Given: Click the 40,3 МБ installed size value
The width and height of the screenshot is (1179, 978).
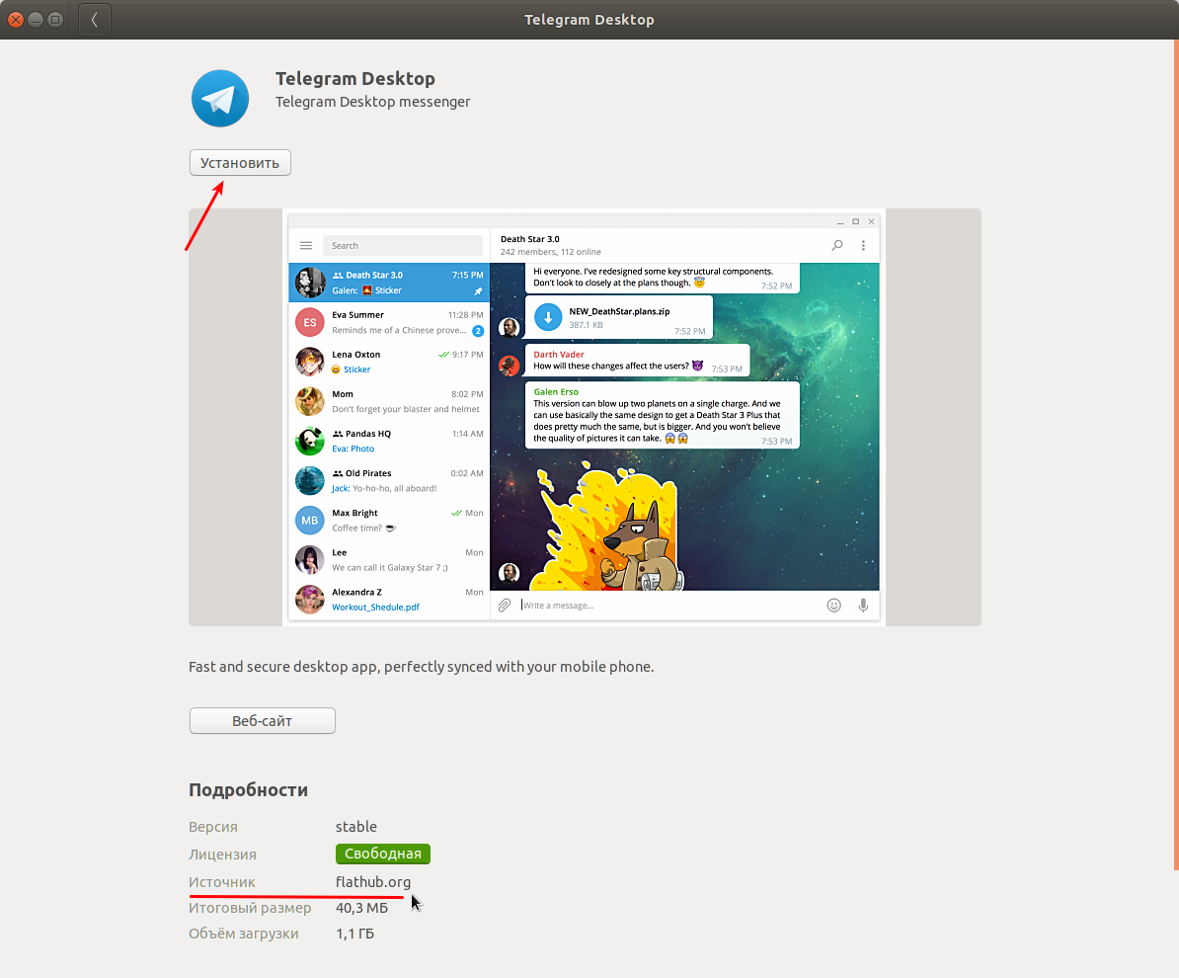Looking at the screenshot, I should pos(361,908).
